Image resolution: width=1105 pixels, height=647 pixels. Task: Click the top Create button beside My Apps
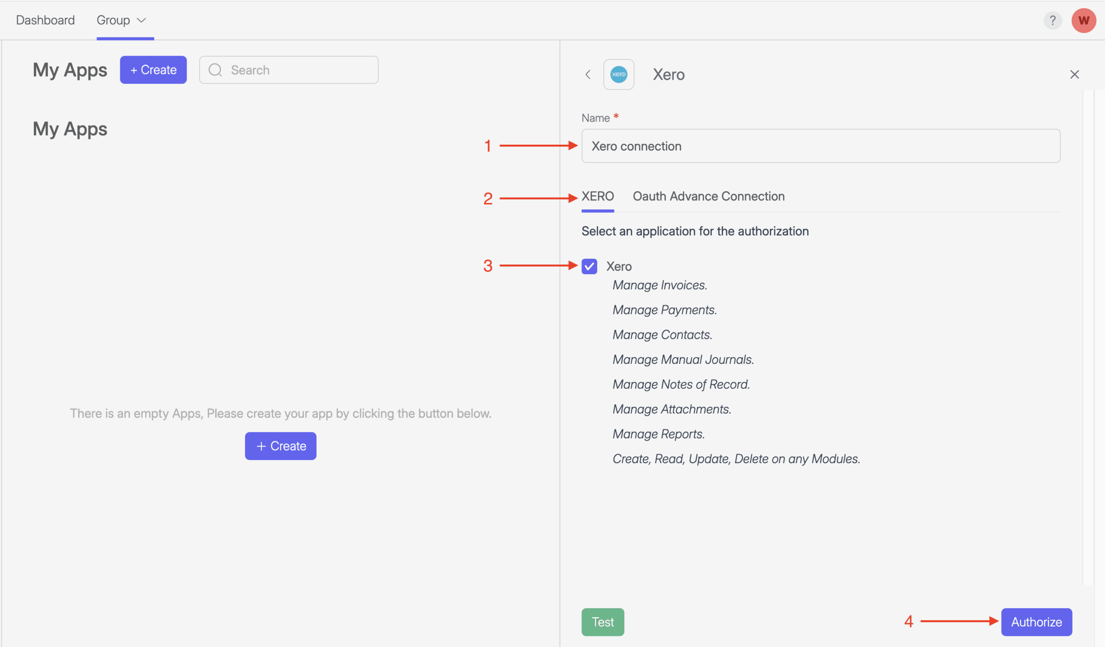tap(153, 70)
